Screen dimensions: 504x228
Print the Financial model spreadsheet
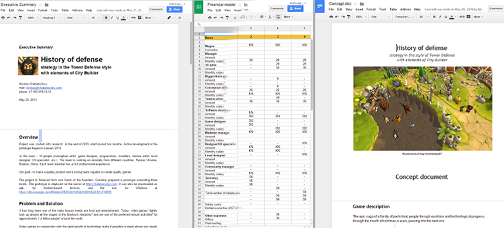point(210,17)
